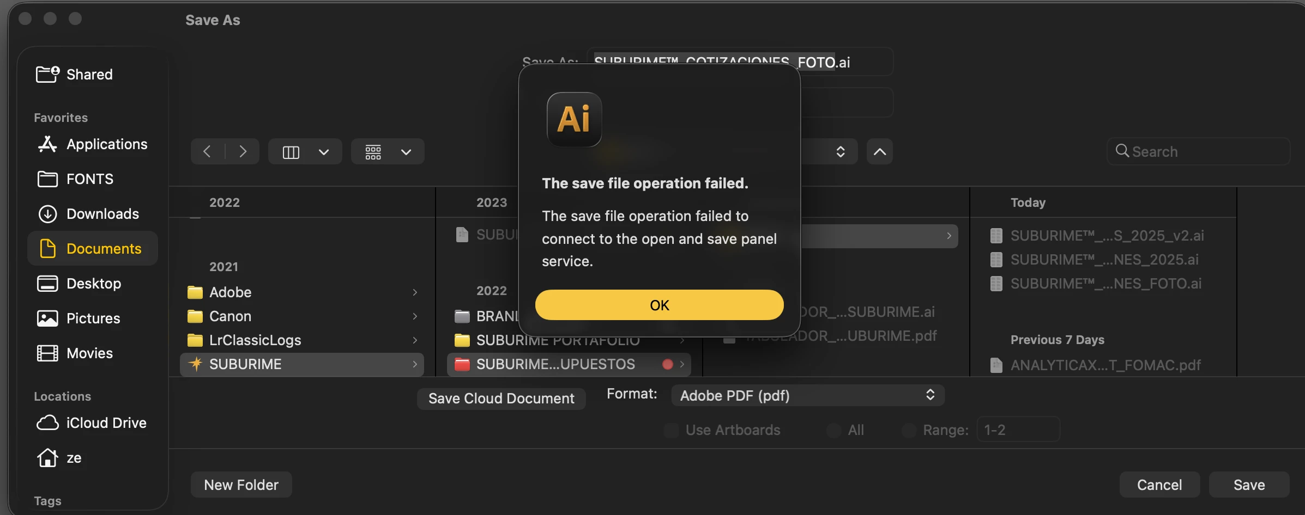Expand the SUBURIME folder chevron
Viewport: 1305px width, 515px height.
click(x=415, y=364)
